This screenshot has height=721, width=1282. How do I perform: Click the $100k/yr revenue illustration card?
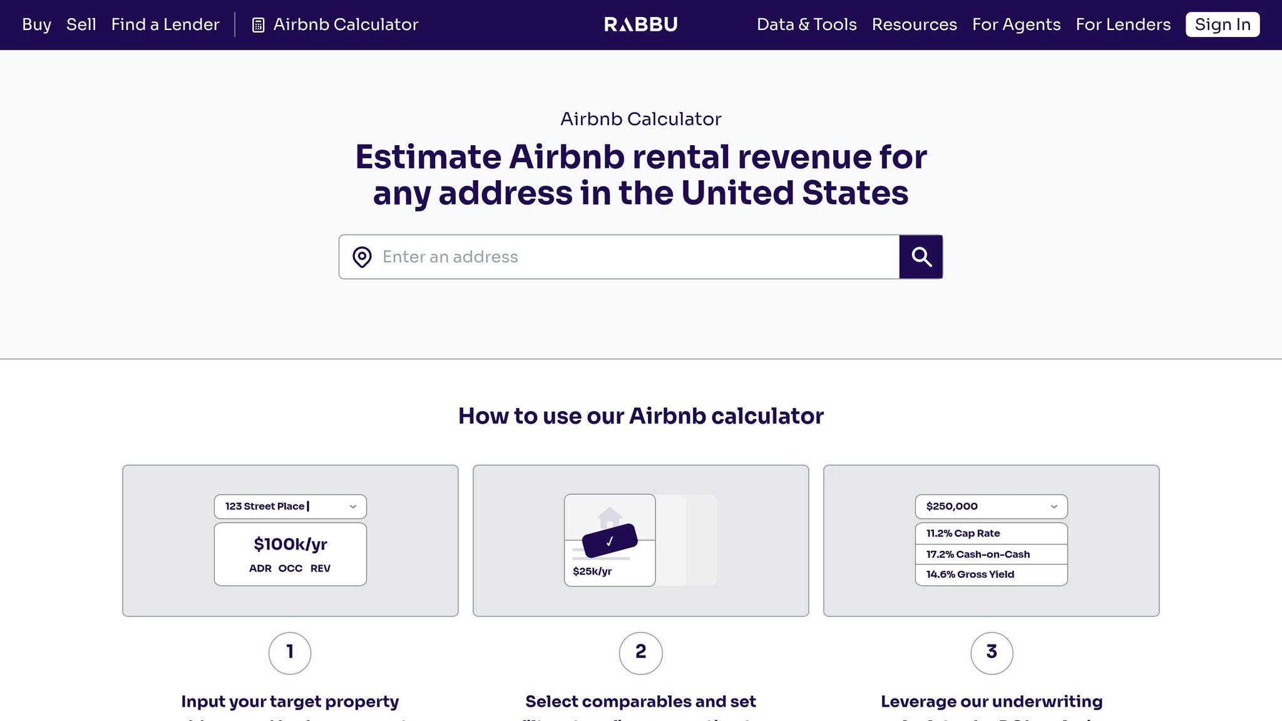coord(290,555)
